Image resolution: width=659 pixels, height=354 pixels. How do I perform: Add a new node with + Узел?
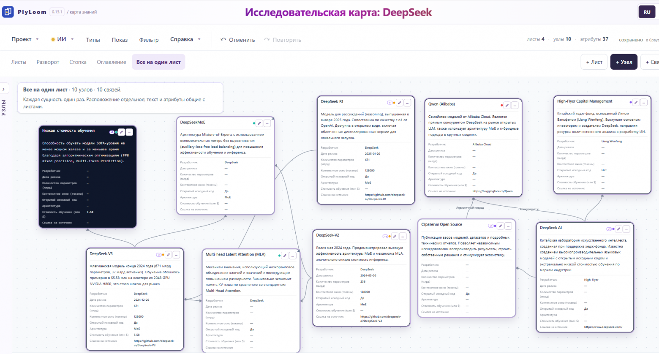coord(624,62)
